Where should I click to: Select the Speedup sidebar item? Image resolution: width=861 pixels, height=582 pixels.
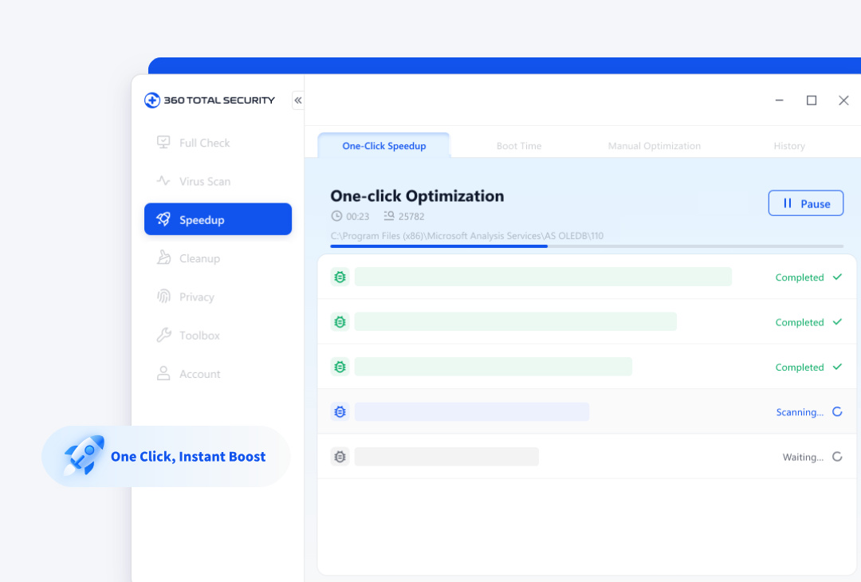point(218,219)
